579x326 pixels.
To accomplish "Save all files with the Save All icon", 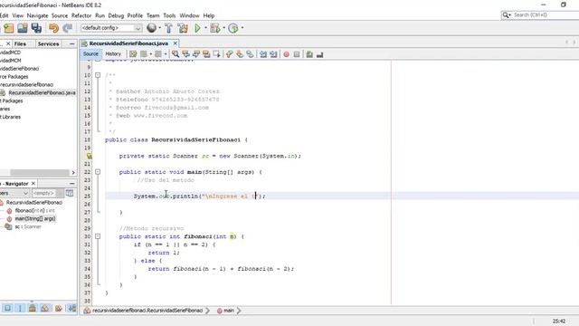I will click(x=36, y=28).
